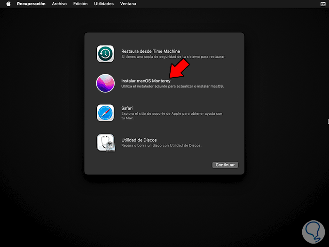Open the Utilidades menu

click(104, 4)
